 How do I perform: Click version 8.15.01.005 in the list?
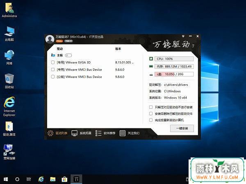124,63
